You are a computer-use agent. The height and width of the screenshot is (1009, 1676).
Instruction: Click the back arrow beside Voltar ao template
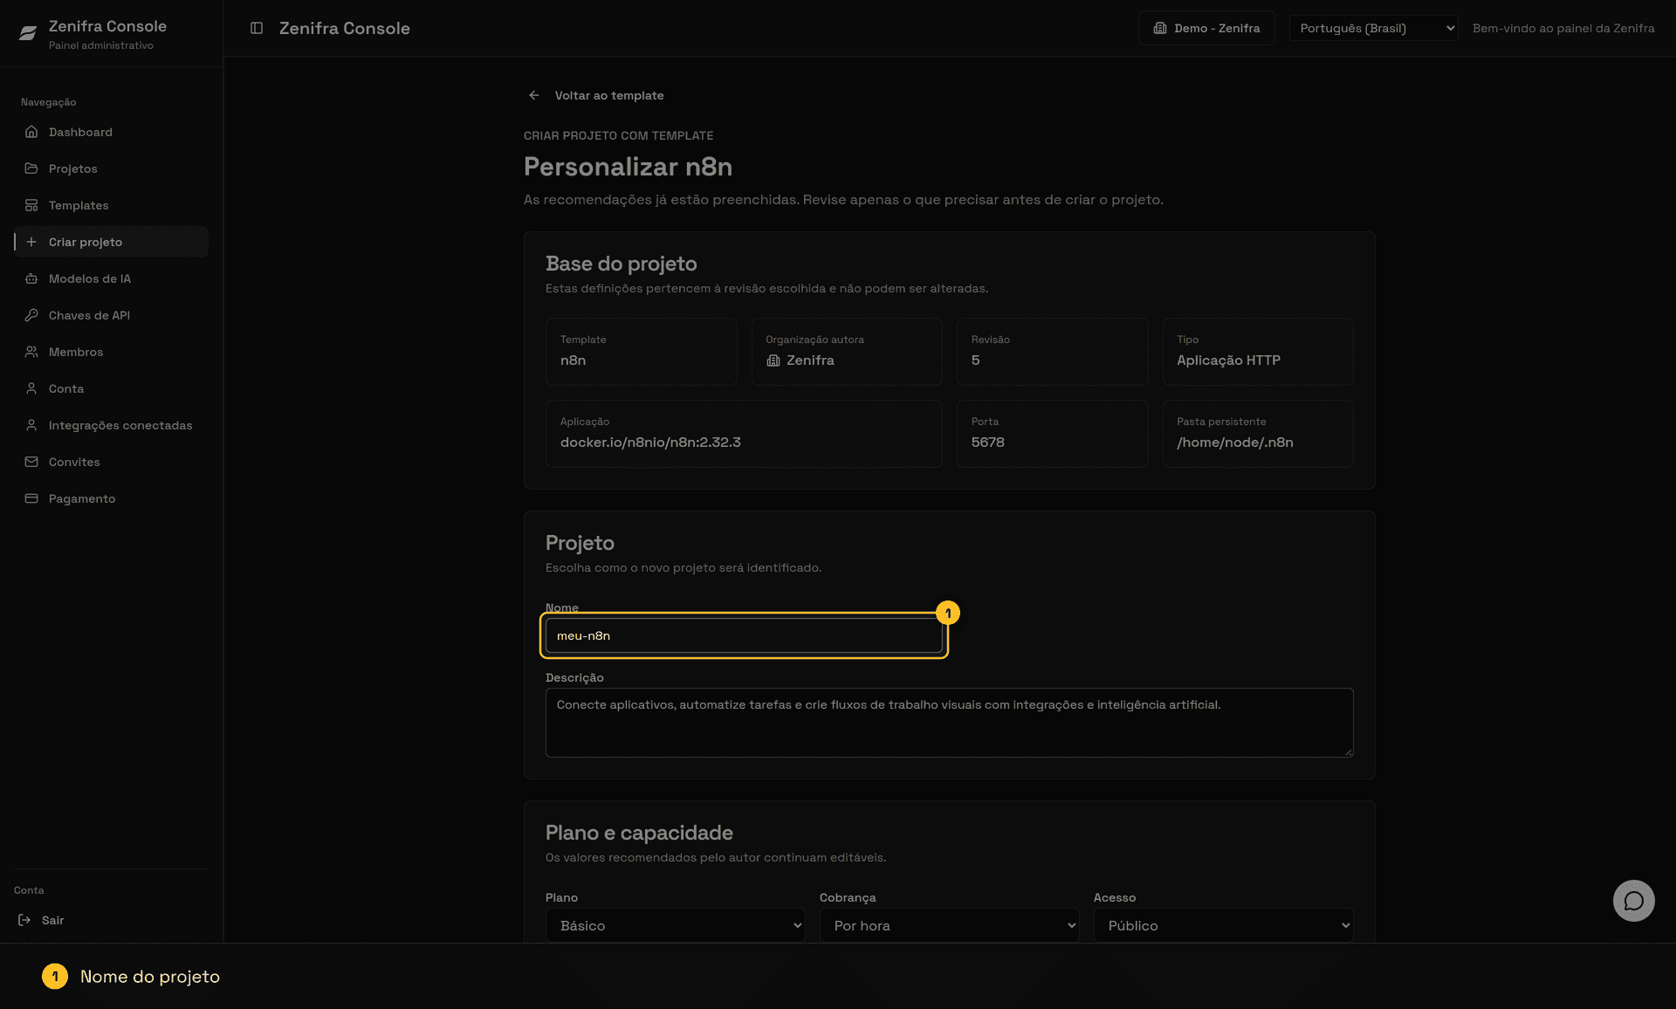click(x=534, y=95)
